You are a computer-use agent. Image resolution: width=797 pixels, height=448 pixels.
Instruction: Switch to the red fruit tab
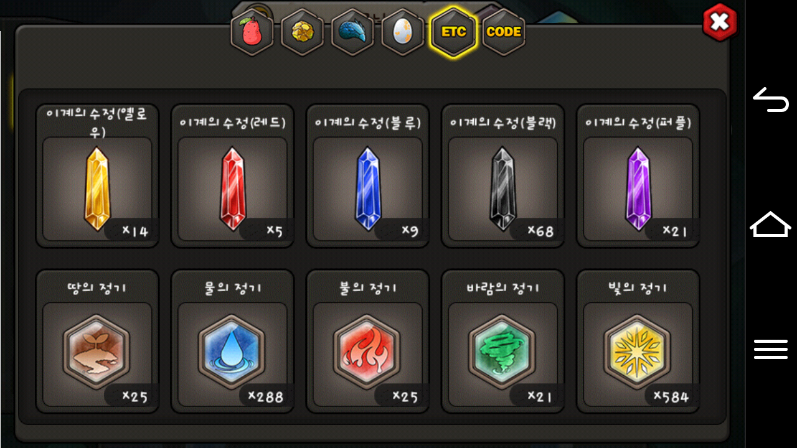(x=252, y=32)
